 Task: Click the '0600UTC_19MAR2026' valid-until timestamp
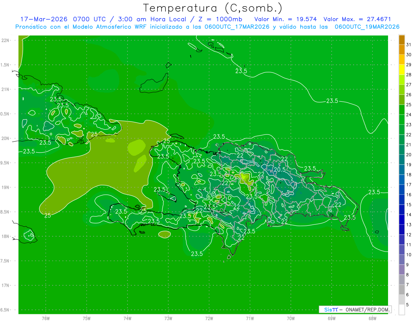367,26
